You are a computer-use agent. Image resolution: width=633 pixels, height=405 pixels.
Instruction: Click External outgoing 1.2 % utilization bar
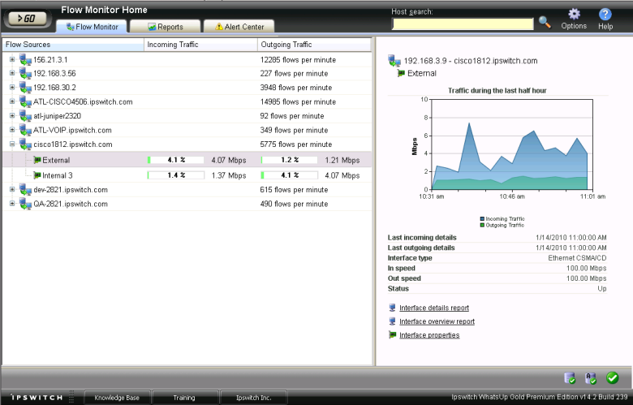click(289, 160)
